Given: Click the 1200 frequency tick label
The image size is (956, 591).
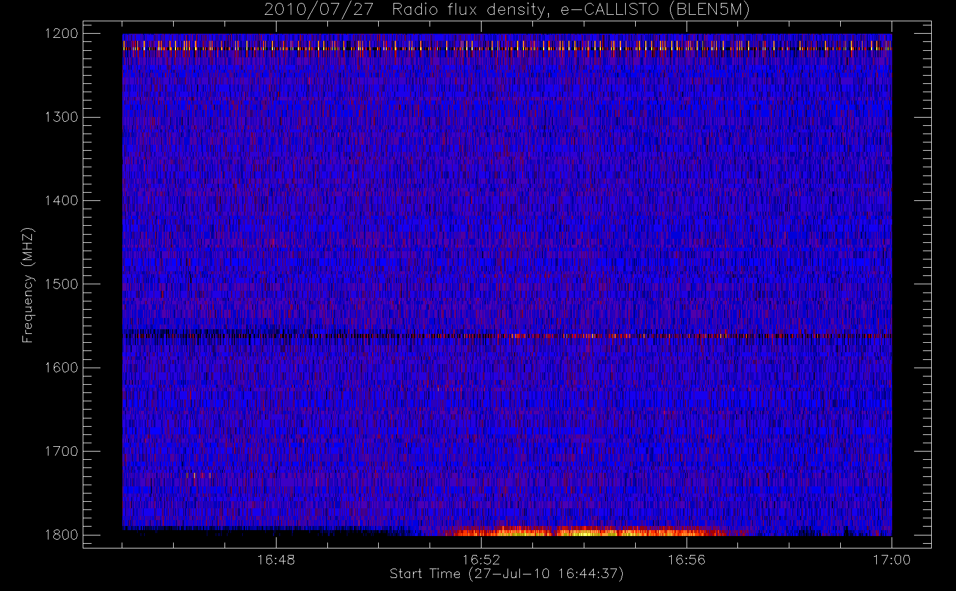Looking at the screenshot, I should (x=62, y=34).
